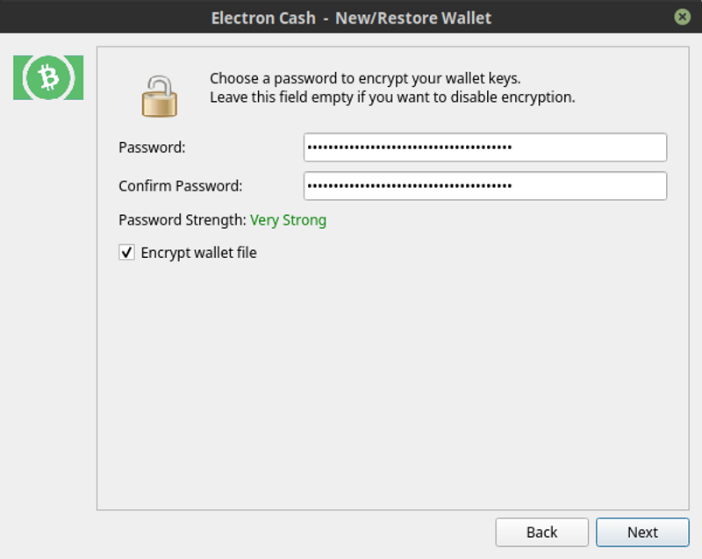Click the 'Leave this field empty' hint text
The image size is (702, 559).
point(392,97)
